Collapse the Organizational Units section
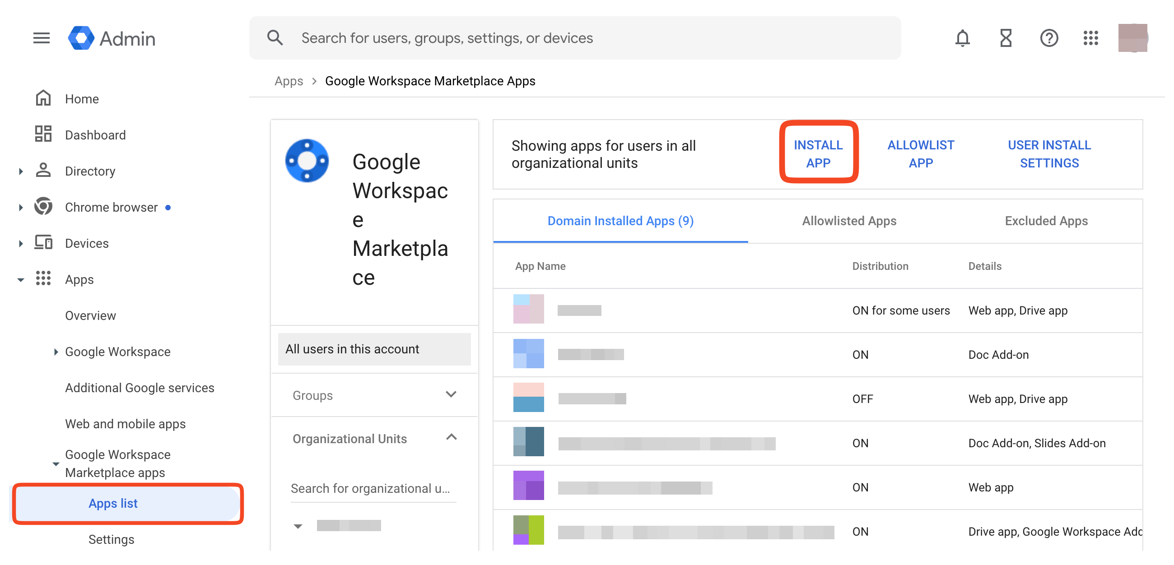Screen dimensions: 1174x565 [451, 437]
